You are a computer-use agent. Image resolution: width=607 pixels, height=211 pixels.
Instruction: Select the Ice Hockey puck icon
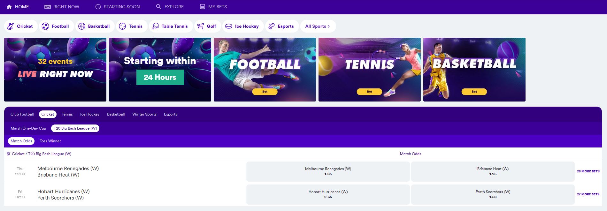229,26
